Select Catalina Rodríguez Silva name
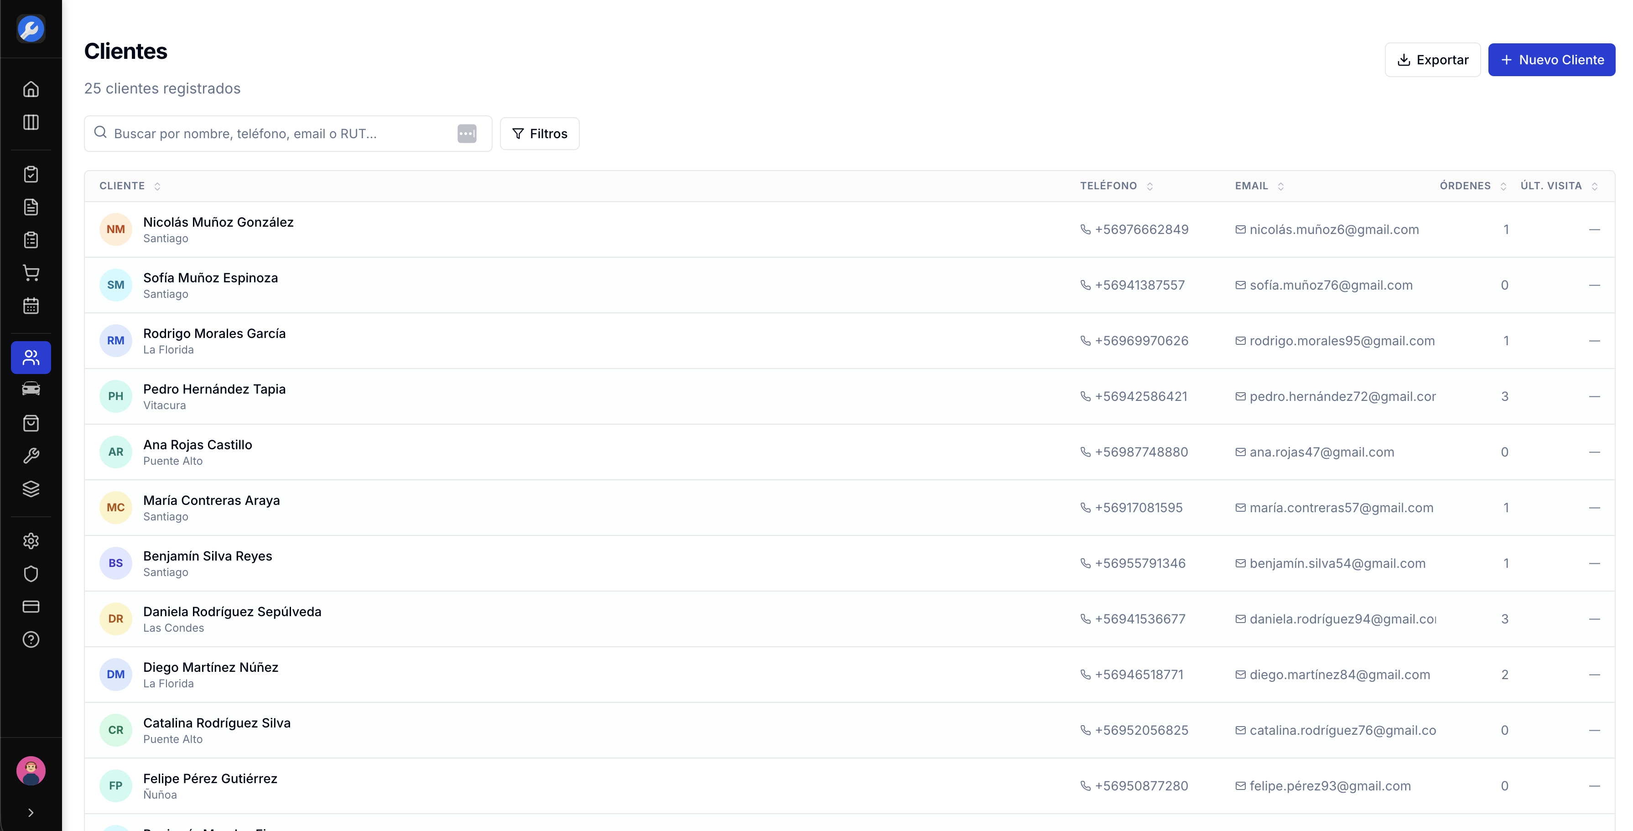 [217, 723]
